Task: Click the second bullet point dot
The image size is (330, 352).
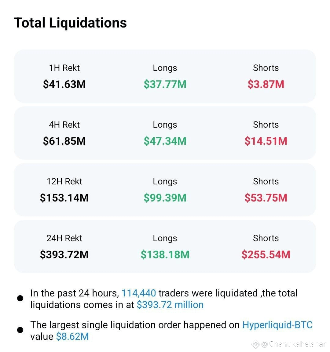Action: pos(20,330)
